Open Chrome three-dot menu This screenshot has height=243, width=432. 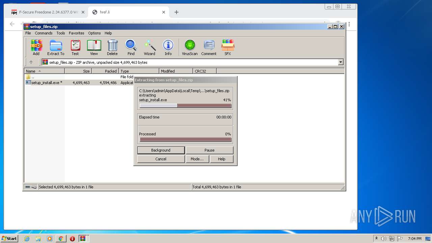tap(349, 24)
